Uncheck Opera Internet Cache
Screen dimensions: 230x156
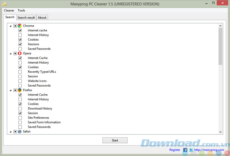tap(20, 58)
